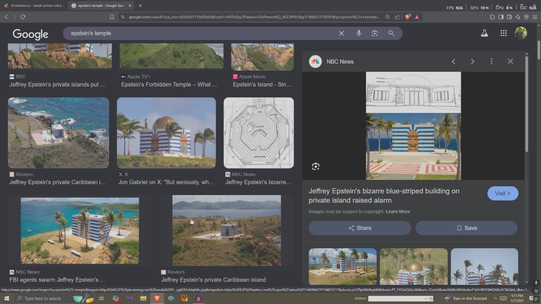The width and height of the screenshot is (541, 304).
Task: Open Task View on the taskbar
Action: pyautogui.click(x=101, y=299)
